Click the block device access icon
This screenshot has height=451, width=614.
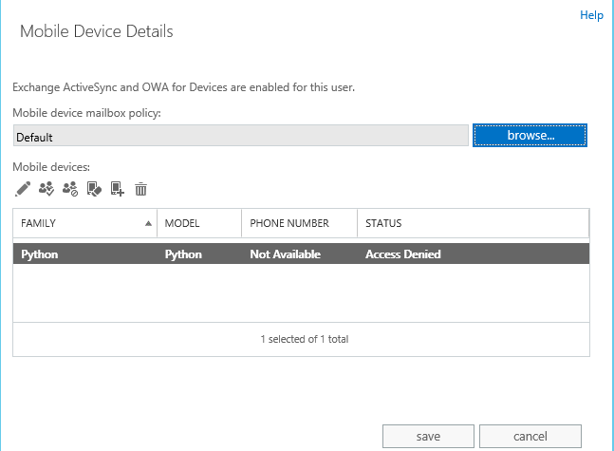(x=69, y=189)
